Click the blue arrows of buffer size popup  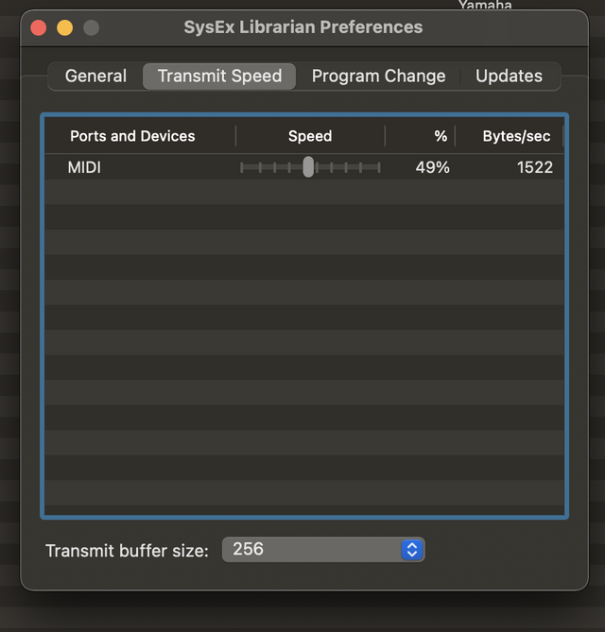(x=411, y=550)
